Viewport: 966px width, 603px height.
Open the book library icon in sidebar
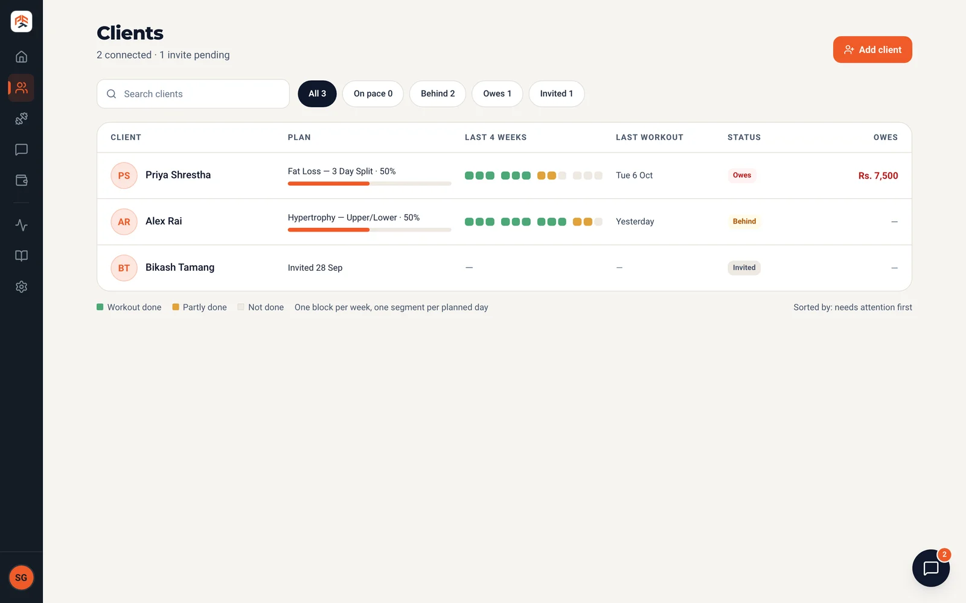pos(21,256)
